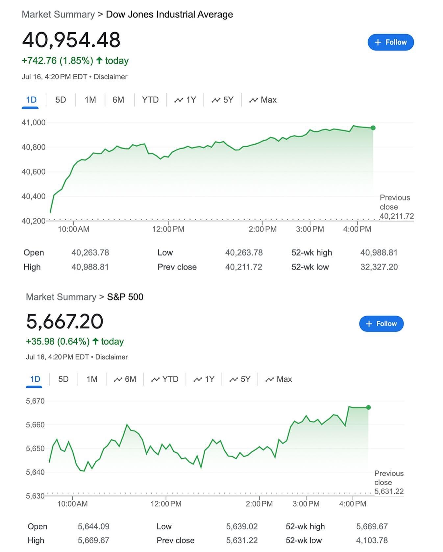Open the S&P 500 Max trend chart
This screenshot has width=443, height=552.
(x=279, y=379)
